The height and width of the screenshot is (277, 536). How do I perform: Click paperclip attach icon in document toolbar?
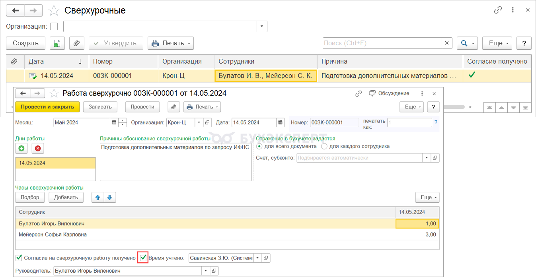(173, 107)
